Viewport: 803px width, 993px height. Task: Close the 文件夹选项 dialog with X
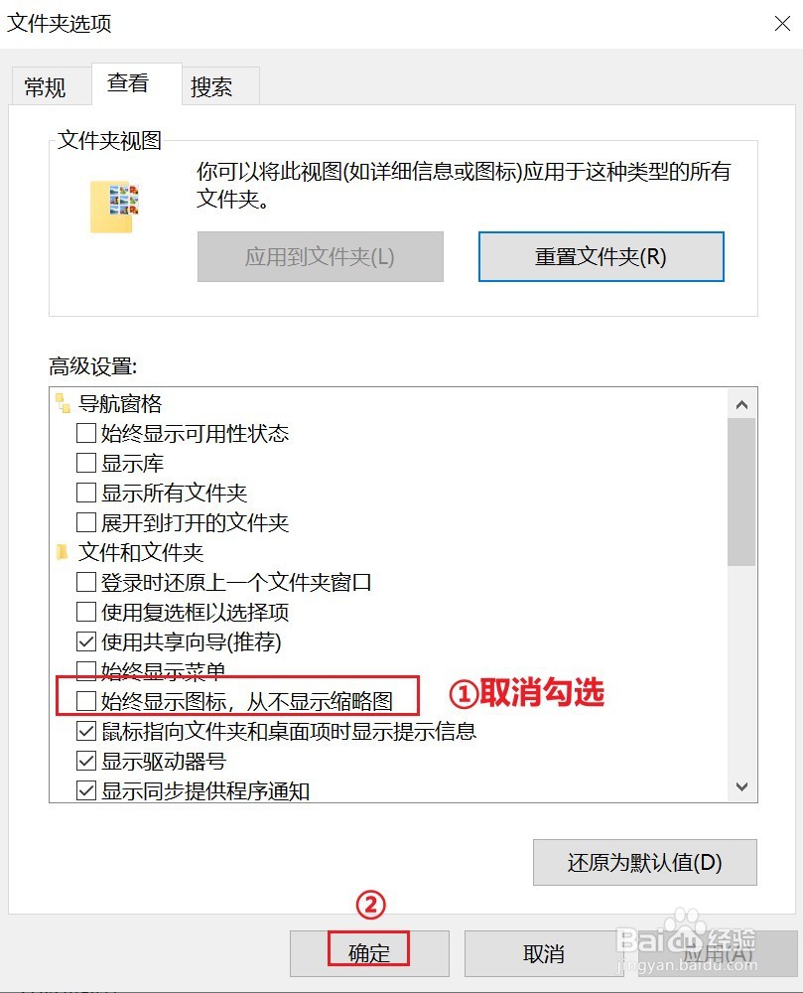point(783,24)
